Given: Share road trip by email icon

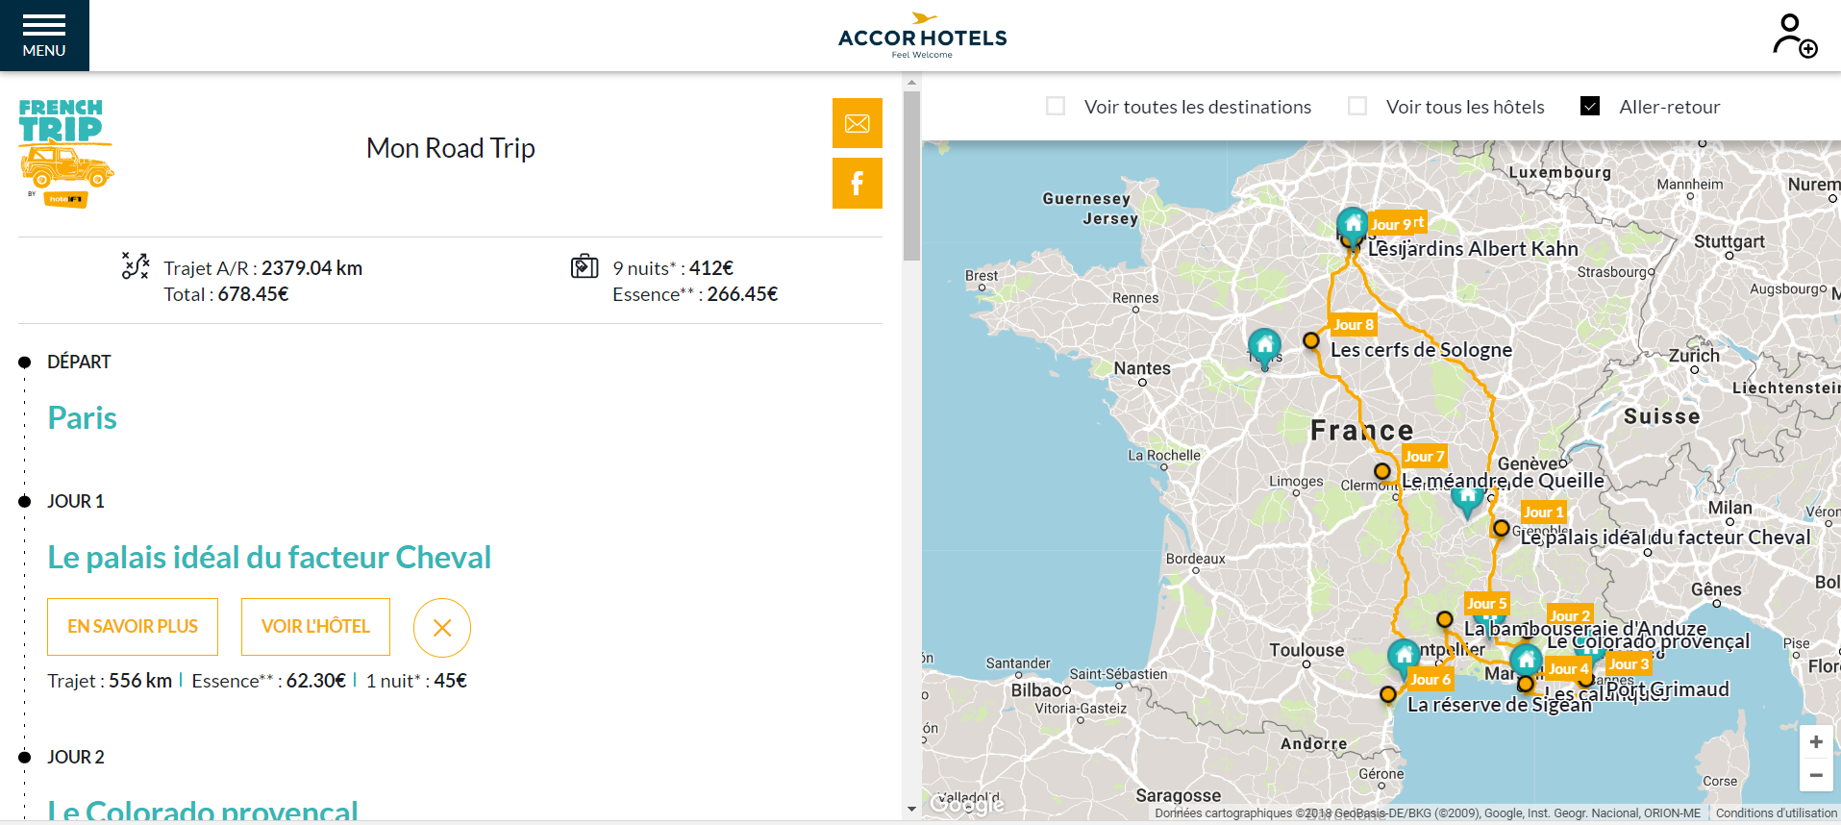Looking at the screenshot, I should pyautogui.click(x=857, y=123).
